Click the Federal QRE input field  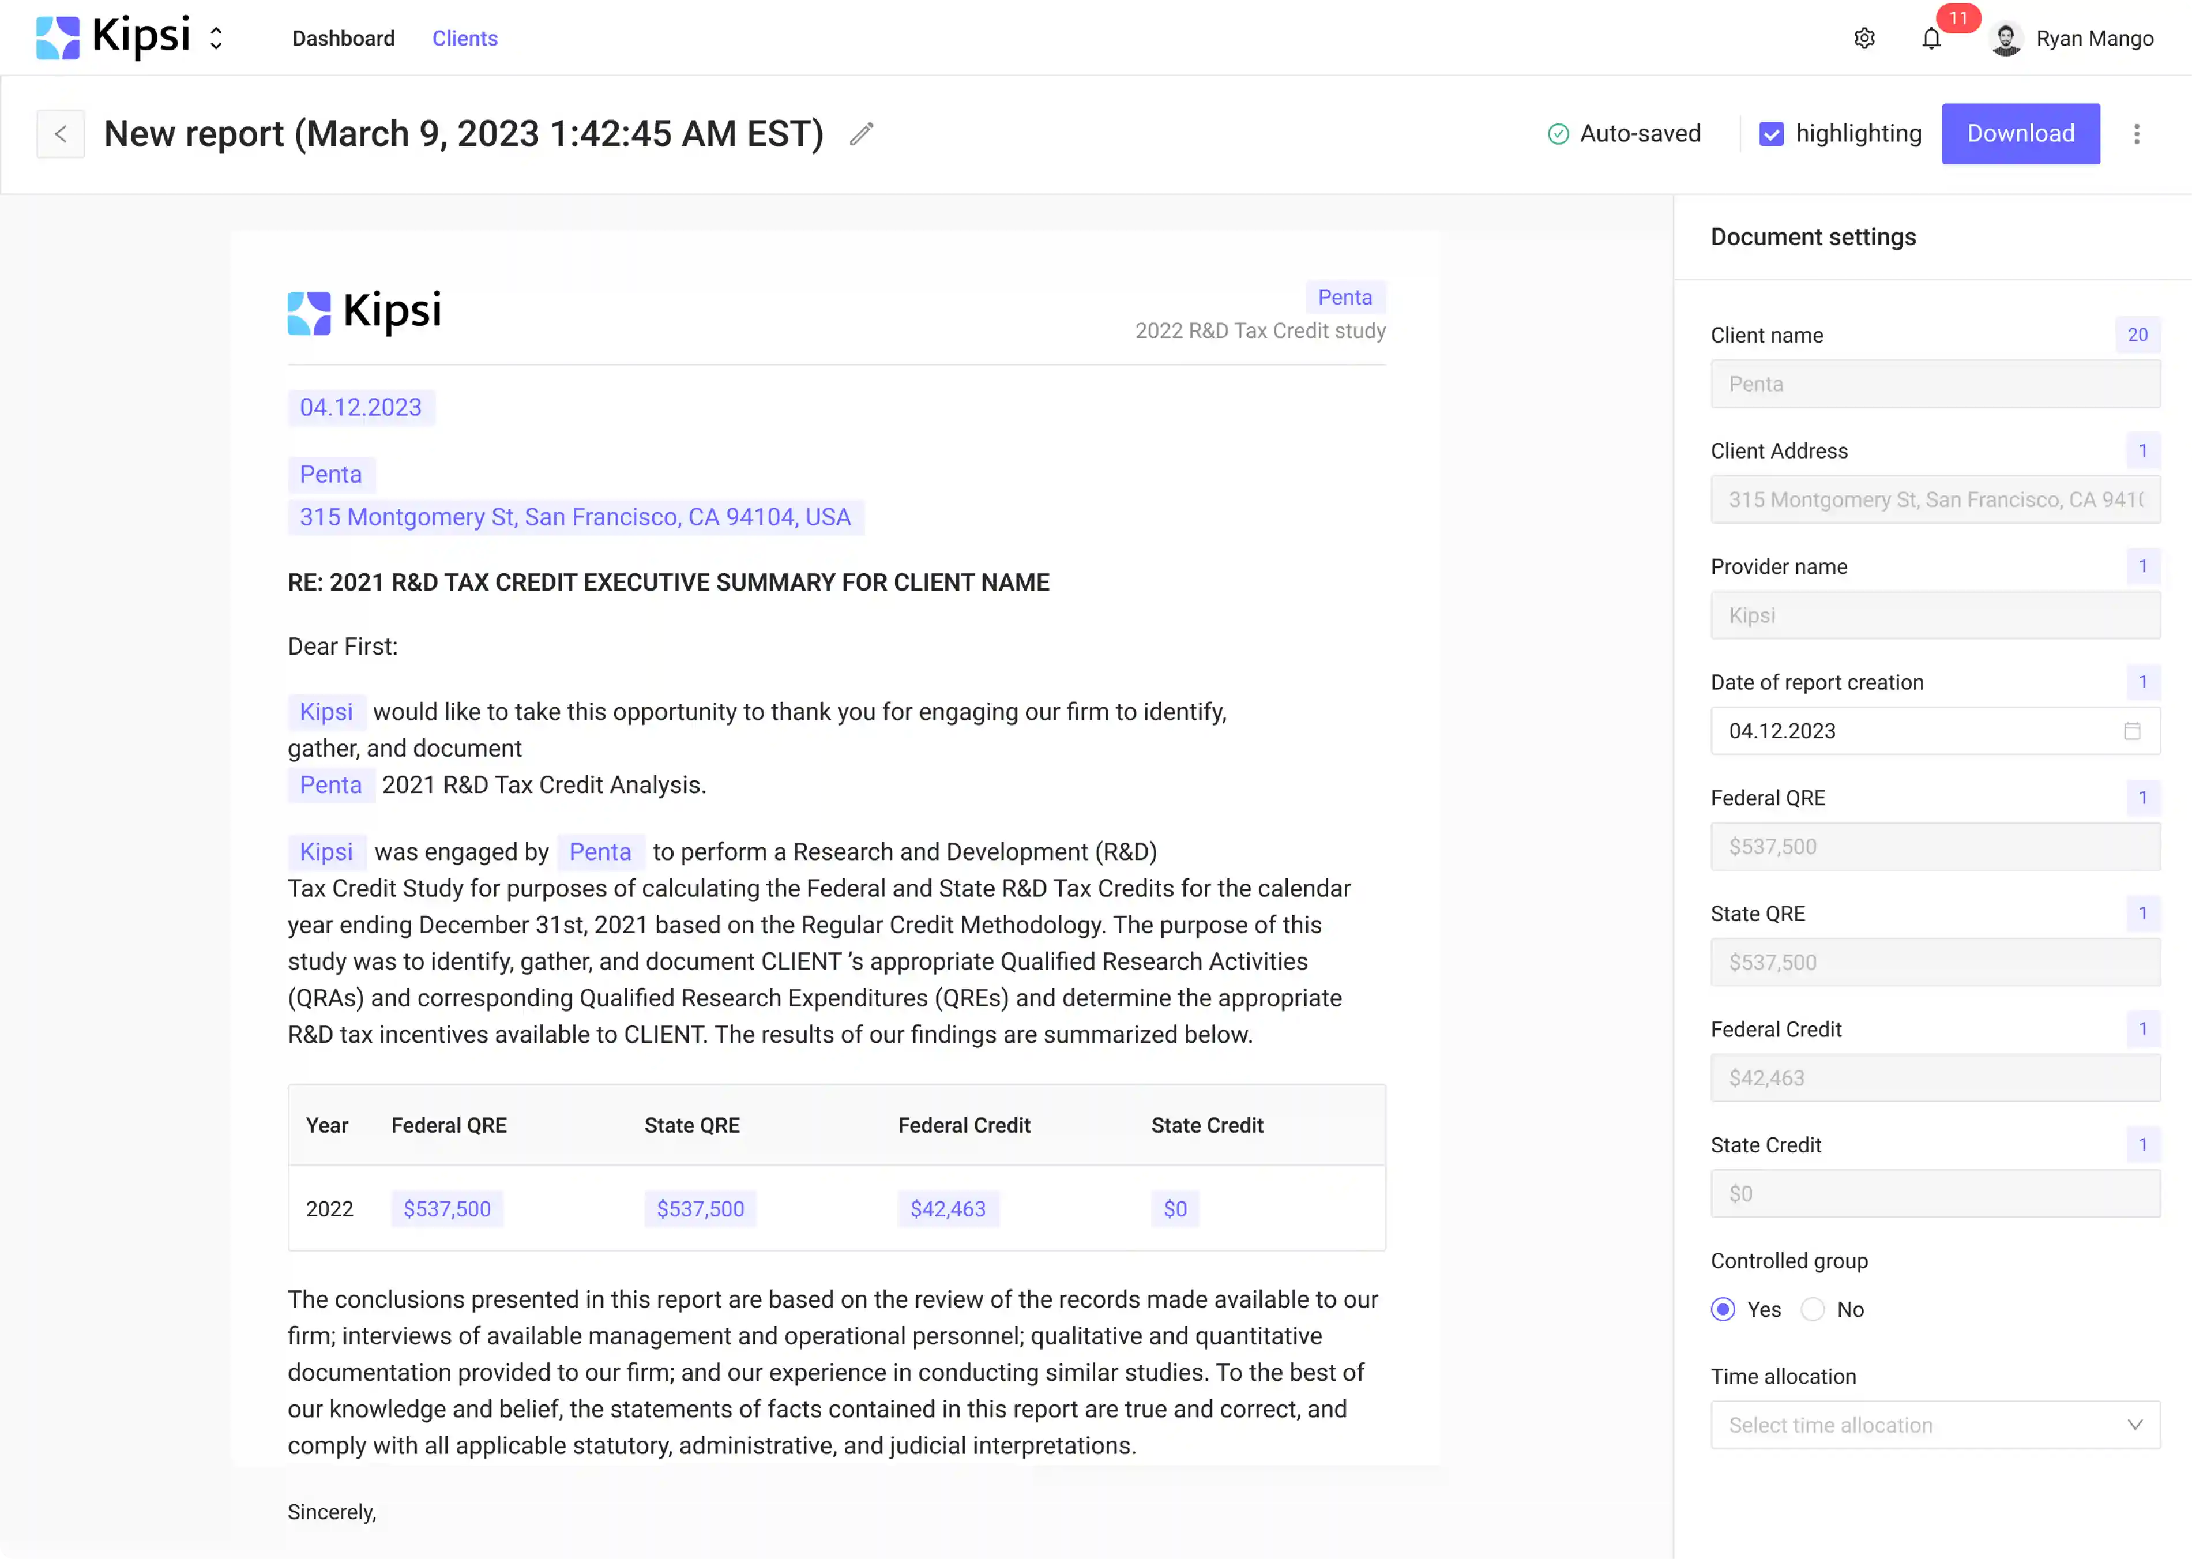[x=1934, y=847]
